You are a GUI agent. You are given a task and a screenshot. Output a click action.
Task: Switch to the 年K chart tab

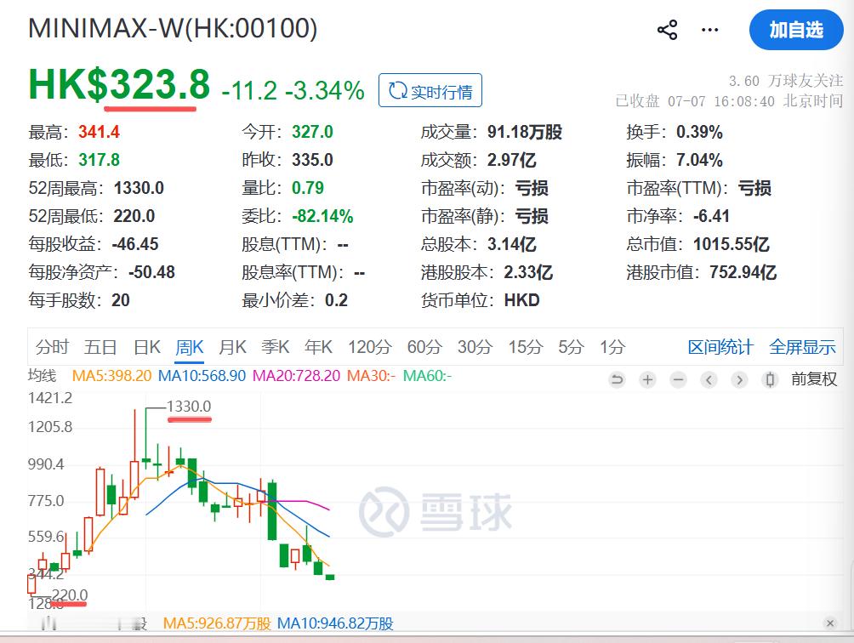(319, 347)
